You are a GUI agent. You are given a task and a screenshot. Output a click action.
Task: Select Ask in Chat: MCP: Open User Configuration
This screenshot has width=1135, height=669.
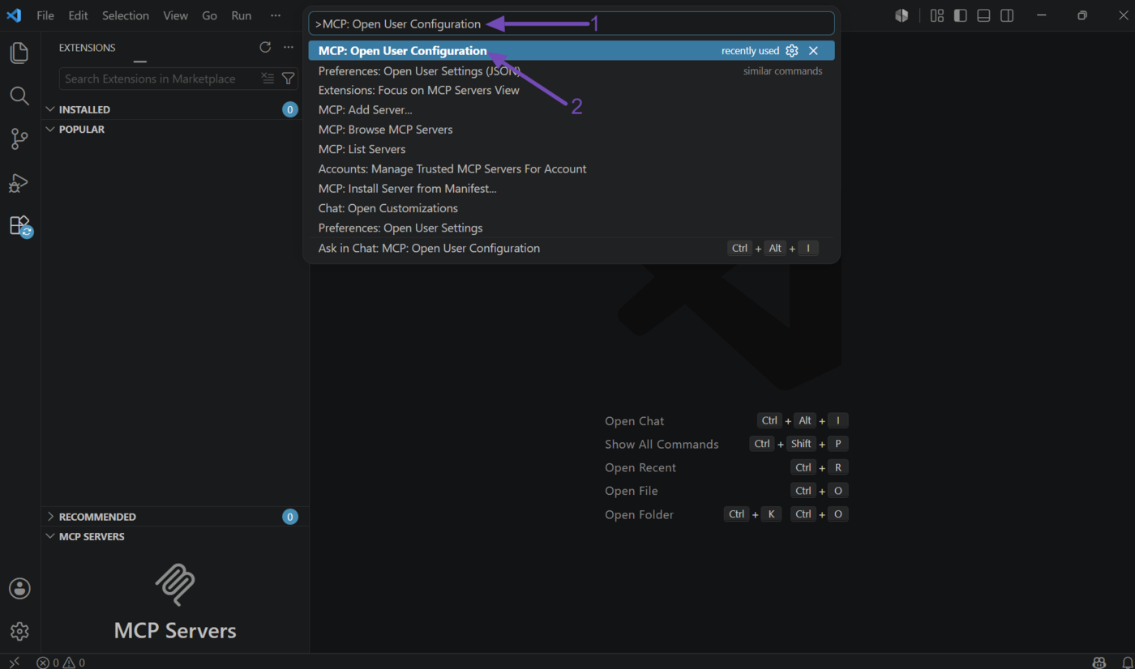[x=572, y=249]
